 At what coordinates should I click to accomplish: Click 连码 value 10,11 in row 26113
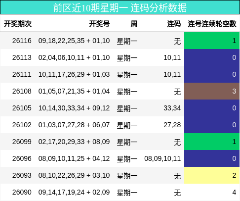(x=172, y=57)
